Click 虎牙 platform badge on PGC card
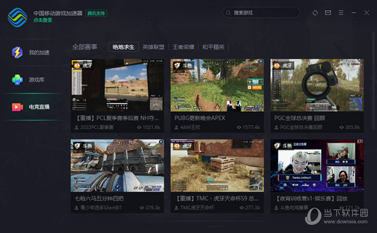This screenshot has width=377, height=233. (283, 65)
